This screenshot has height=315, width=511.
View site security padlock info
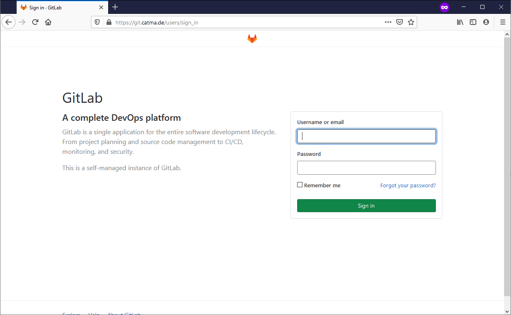pos(109,22)
